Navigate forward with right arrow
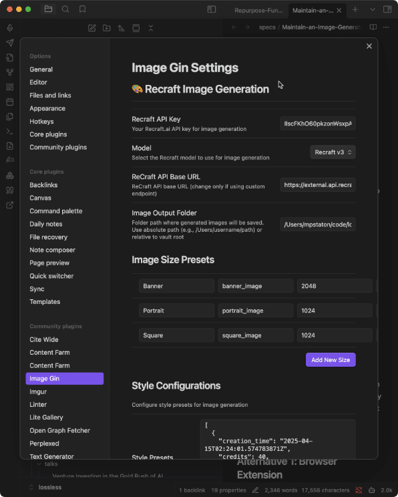Screen dimensions: 398x497 [x=247, y=27]
